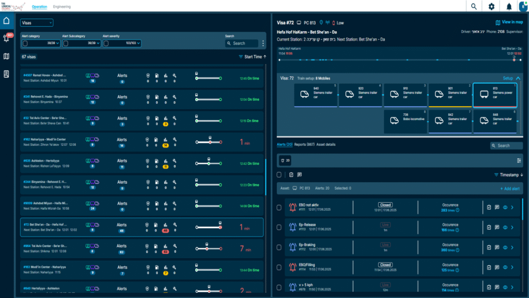Open the alert filter settings sliders icon

[519, 160]
